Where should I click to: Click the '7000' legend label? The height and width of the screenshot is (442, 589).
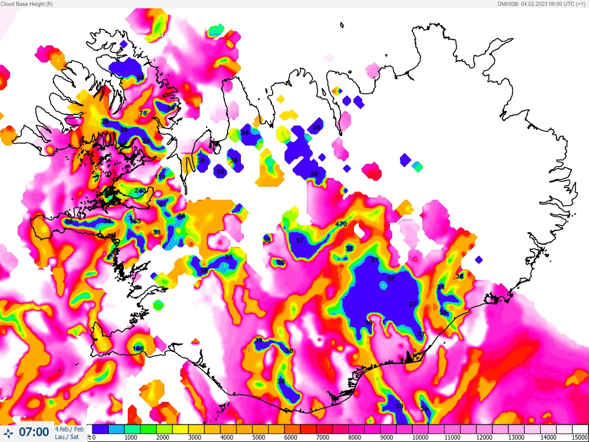(x=322, y=437)
